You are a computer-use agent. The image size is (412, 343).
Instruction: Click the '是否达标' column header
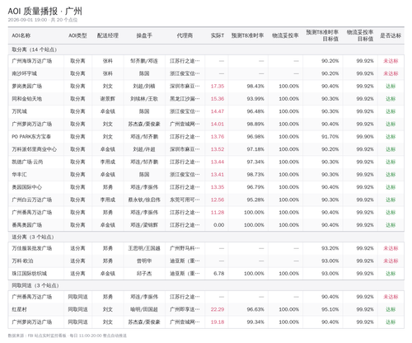tap(391, 35)
